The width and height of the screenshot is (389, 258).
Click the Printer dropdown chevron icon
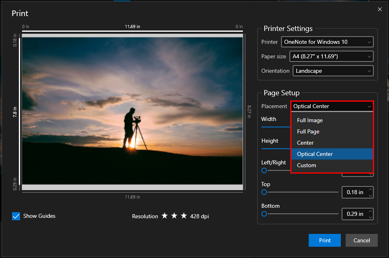(369, 42)
